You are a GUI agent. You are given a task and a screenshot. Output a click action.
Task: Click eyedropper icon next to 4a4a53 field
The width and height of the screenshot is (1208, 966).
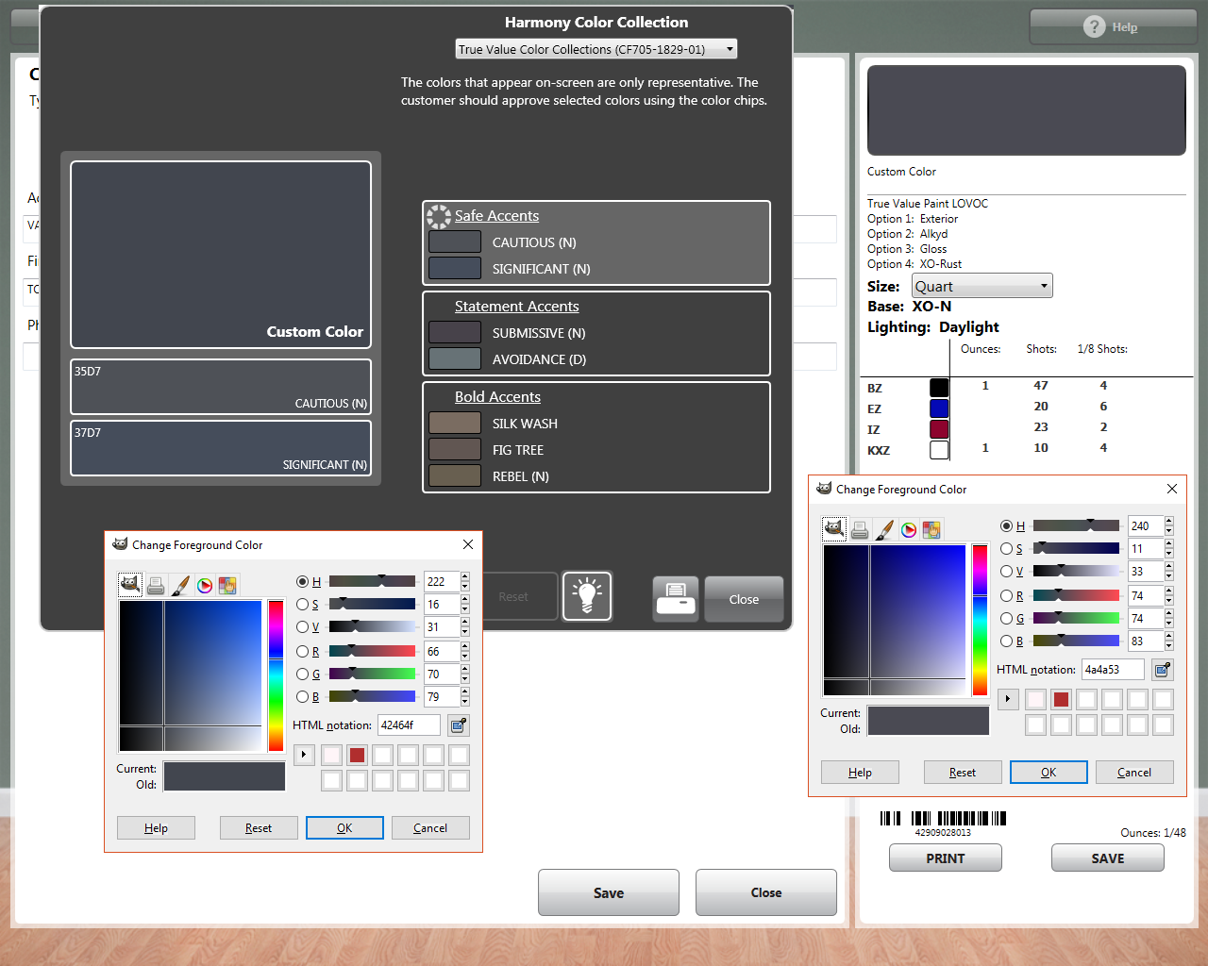click(x=1163, y=670)
